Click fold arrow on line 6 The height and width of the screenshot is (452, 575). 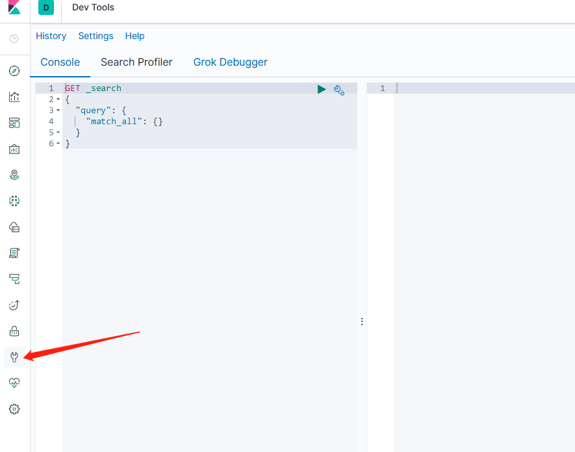(x=58, y=143)
